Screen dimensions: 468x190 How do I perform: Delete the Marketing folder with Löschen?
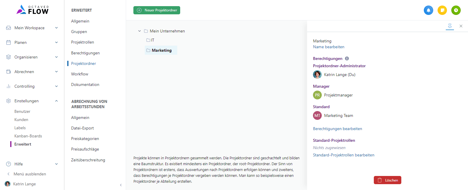[x=387, y=180]
